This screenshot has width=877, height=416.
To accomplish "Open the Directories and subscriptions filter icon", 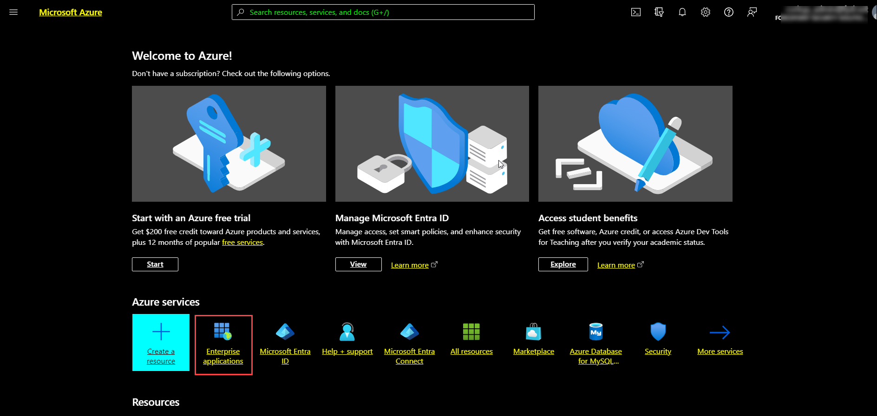I will [x=659, y=13].
